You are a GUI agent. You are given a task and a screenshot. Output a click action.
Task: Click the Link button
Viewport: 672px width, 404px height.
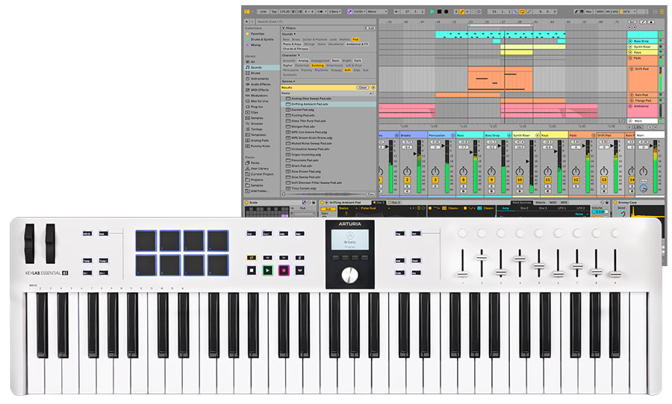point(263,12)
